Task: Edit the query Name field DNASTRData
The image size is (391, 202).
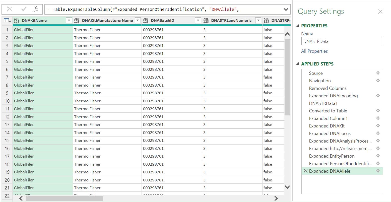Action: 342,41
